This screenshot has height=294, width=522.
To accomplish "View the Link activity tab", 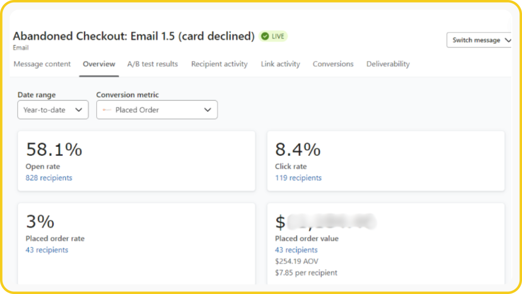I will click(280, 64).
